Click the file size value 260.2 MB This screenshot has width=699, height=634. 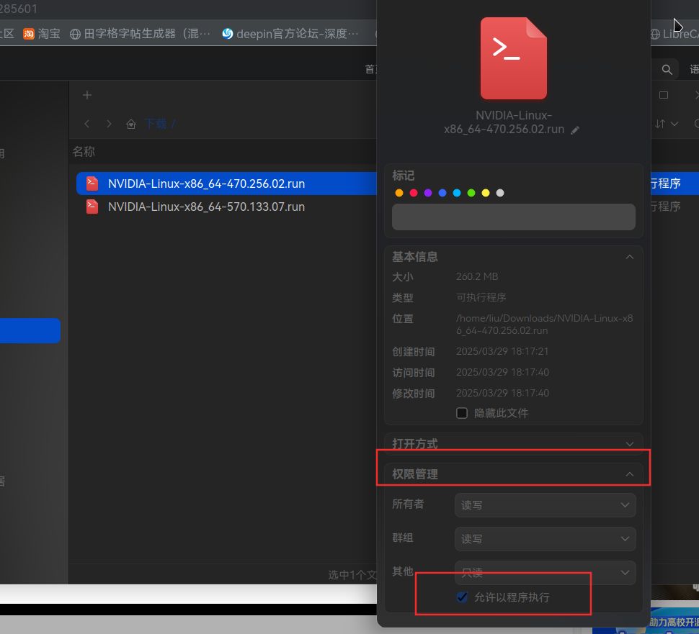point(477,276)
